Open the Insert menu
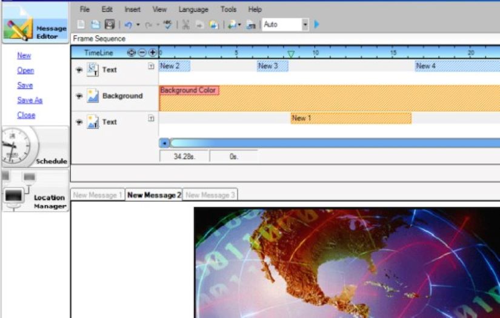This screenshot has height=318, width=500. (132, 9)
